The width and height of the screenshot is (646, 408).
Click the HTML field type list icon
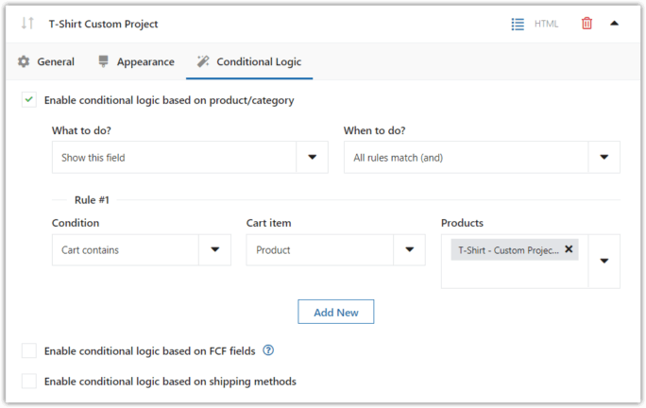click(x=518, y=24)
